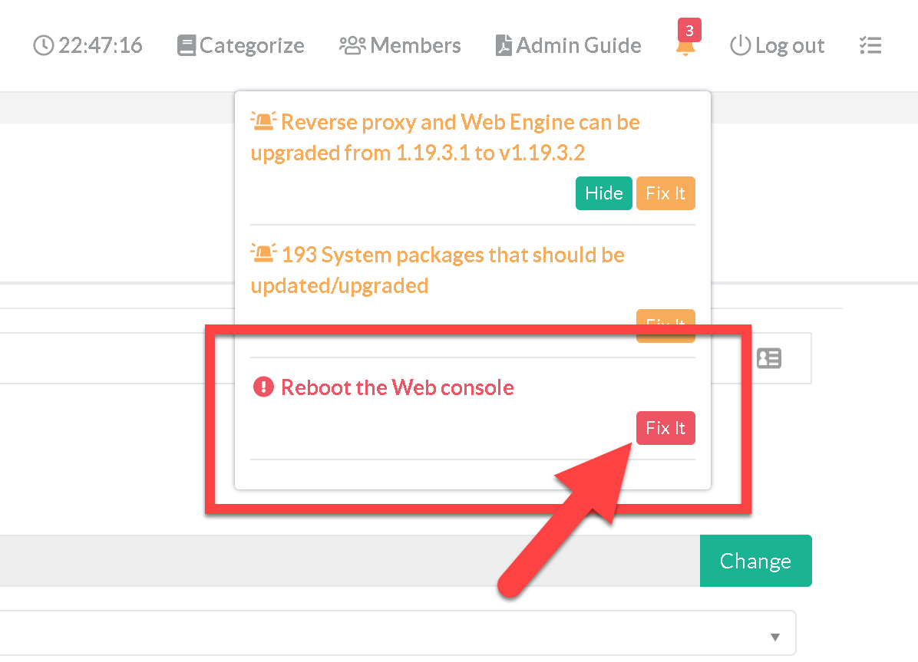Open the notification bell with badge 3
The image size is (918, 662).
click(685, 45)
